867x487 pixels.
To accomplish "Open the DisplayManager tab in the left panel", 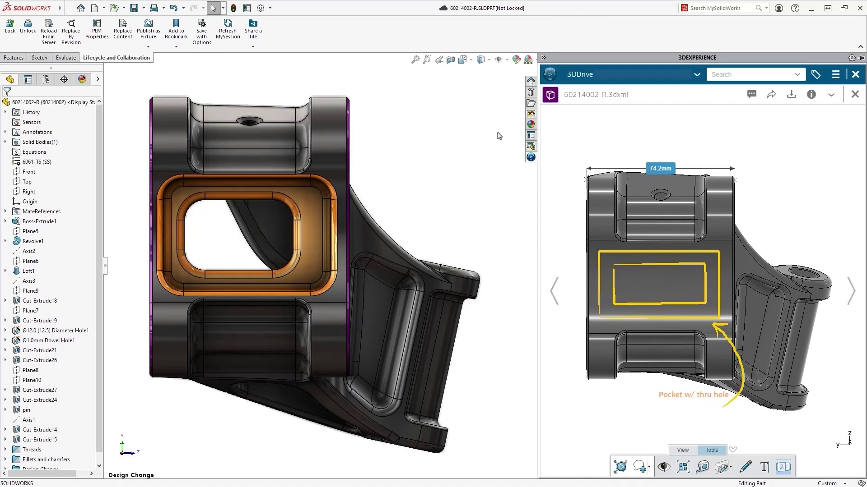I will coord(82,79).
